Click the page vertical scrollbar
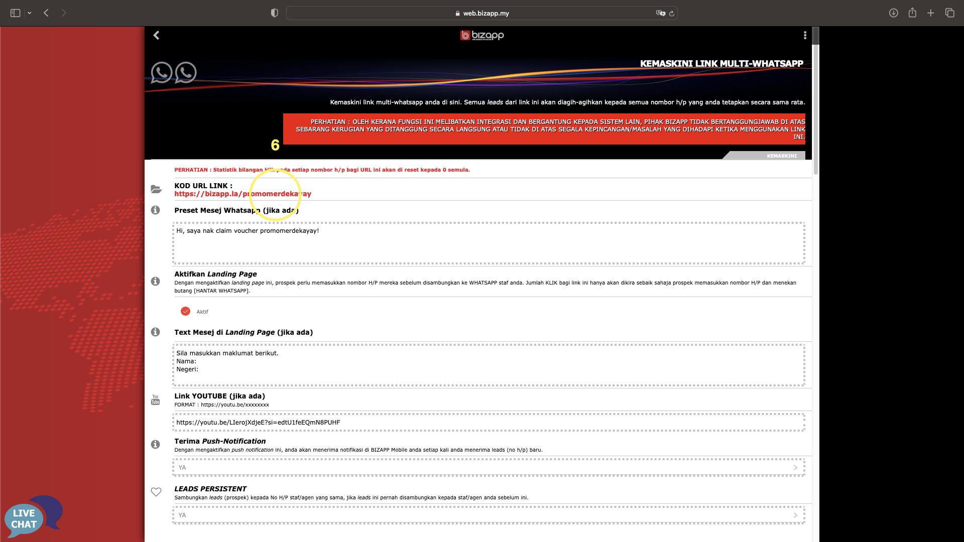 [816, 100]
